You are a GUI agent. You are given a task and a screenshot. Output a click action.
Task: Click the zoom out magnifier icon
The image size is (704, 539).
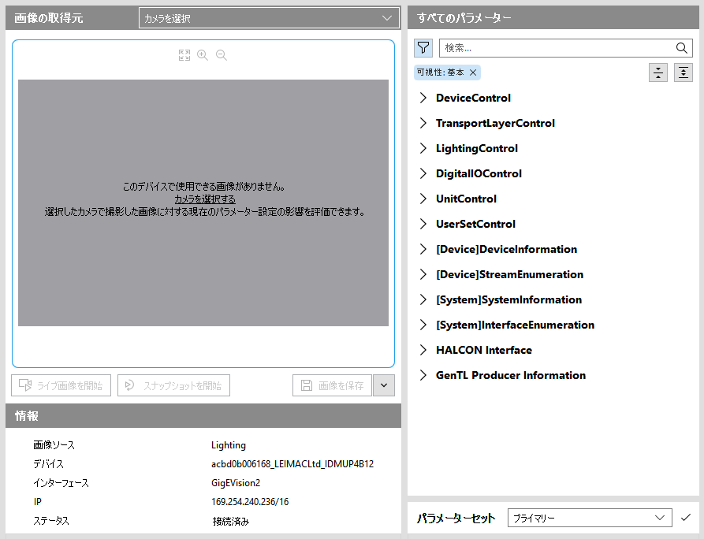(222, 55)
